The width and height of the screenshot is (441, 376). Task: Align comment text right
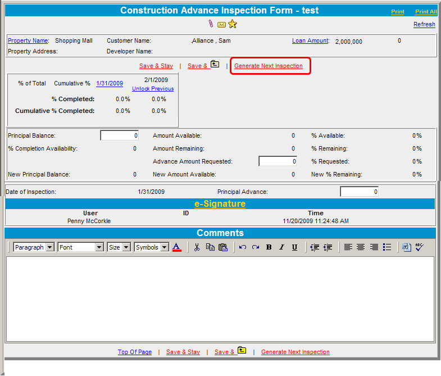(x=374, y=247)
